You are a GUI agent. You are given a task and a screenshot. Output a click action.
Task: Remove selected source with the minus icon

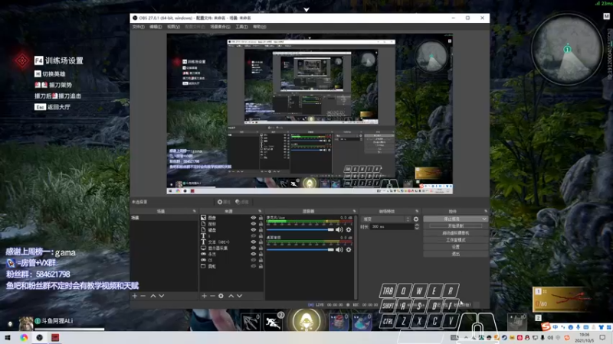point(212,296)
